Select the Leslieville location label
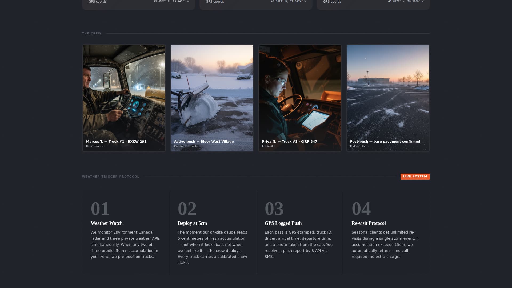 coord(268,146)
